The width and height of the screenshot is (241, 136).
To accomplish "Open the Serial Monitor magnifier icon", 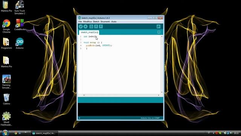I will click(x=158, y=26).
